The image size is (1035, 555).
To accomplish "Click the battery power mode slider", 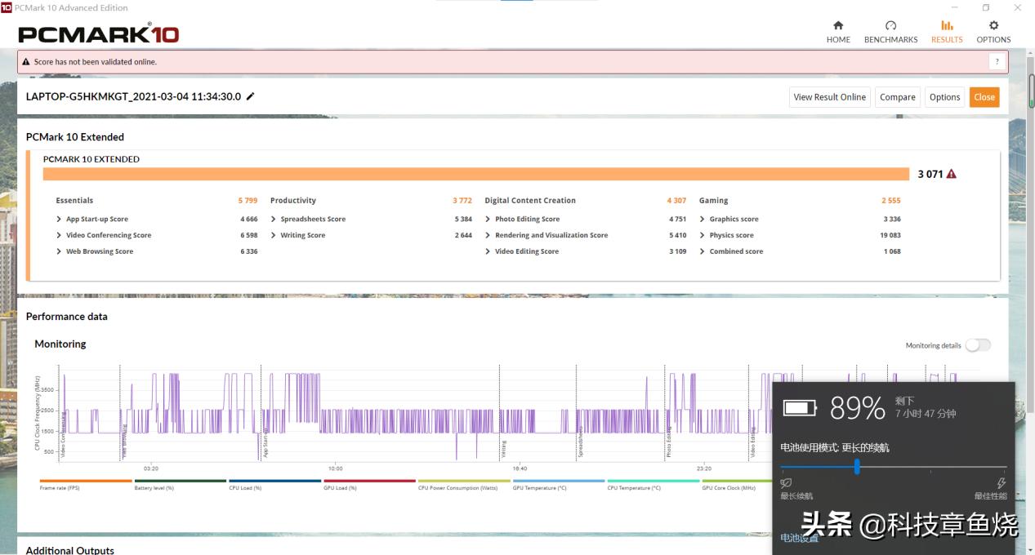I will (857, 467).
